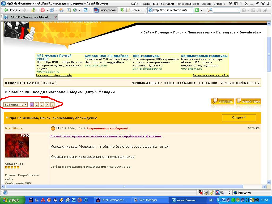Open the Опции options dropdown
Screen dimensions: 272x204
pyautogui.click(x=239, y=118)
